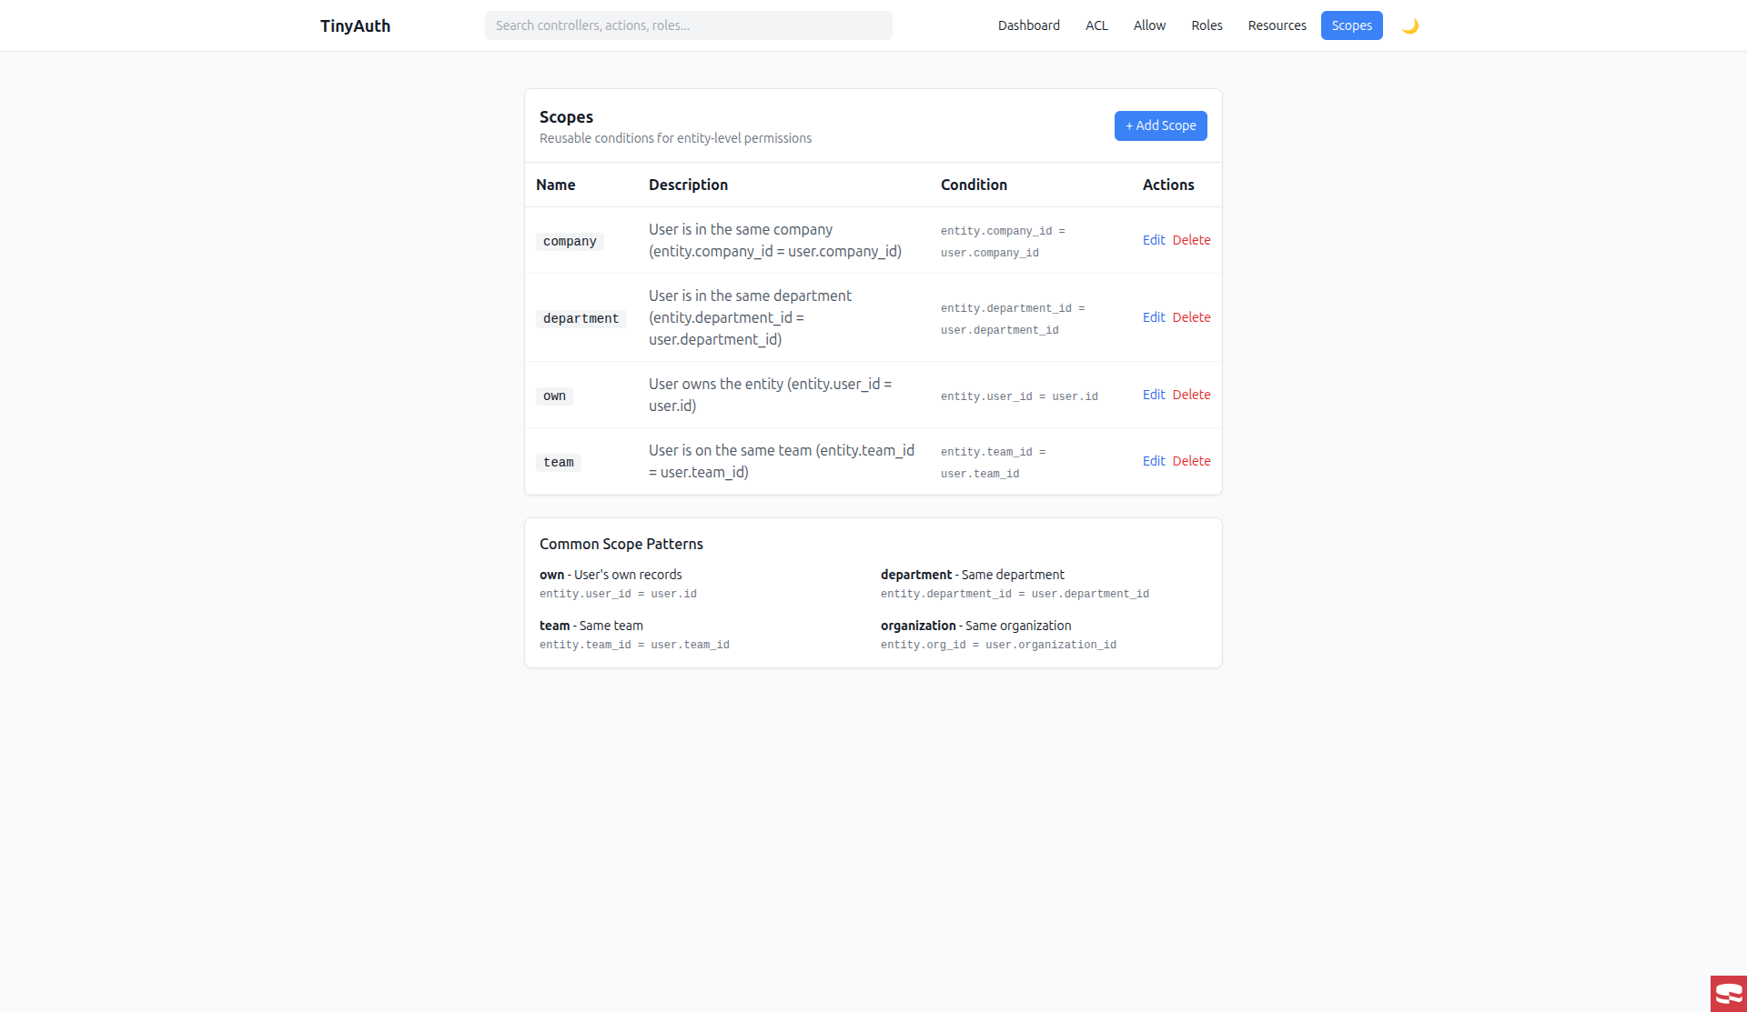Toggle dark mode moon icon

(x=1409, y=25)
